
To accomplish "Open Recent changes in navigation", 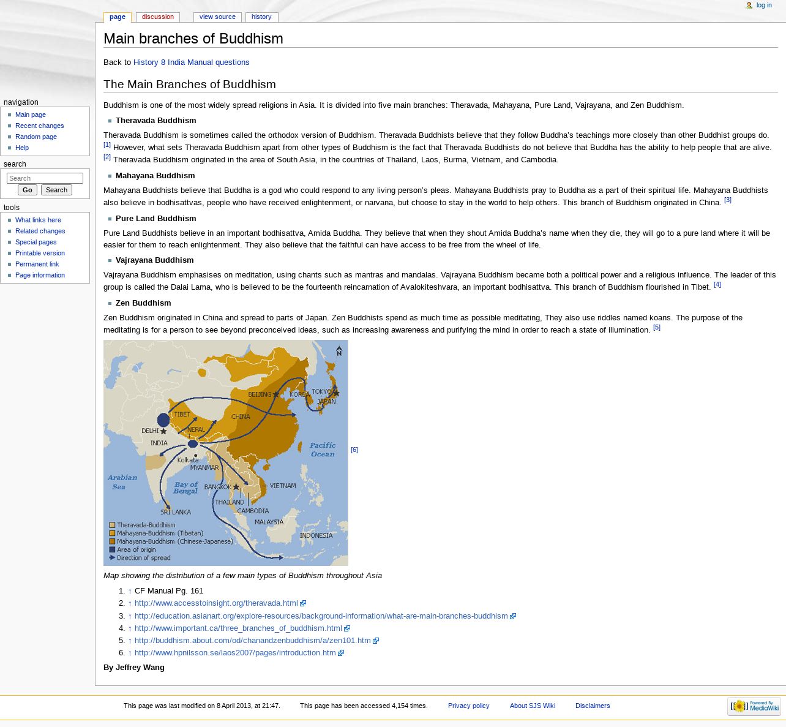I will click(40, 126).
